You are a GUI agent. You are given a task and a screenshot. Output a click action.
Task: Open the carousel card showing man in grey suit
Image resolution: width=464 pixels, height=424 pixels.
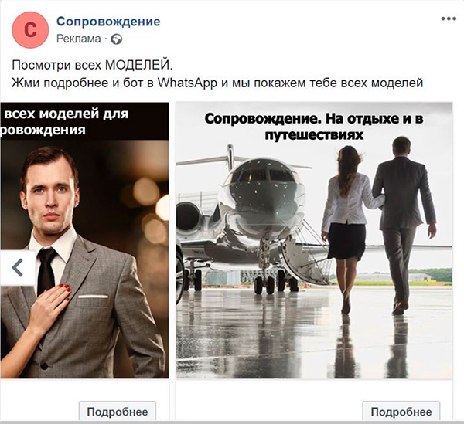coord(84,240)
